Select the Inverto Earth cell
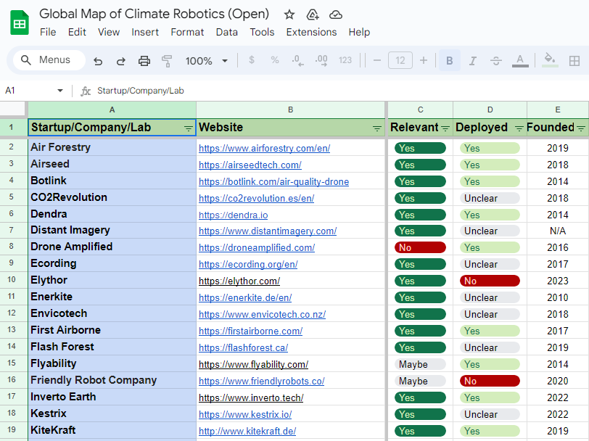 coord(112,397)
